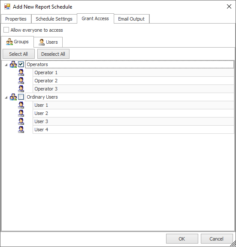Screen dimensions: 236x247
Task: Click the user icon beside Operator 3
Action: pos(21,89)
